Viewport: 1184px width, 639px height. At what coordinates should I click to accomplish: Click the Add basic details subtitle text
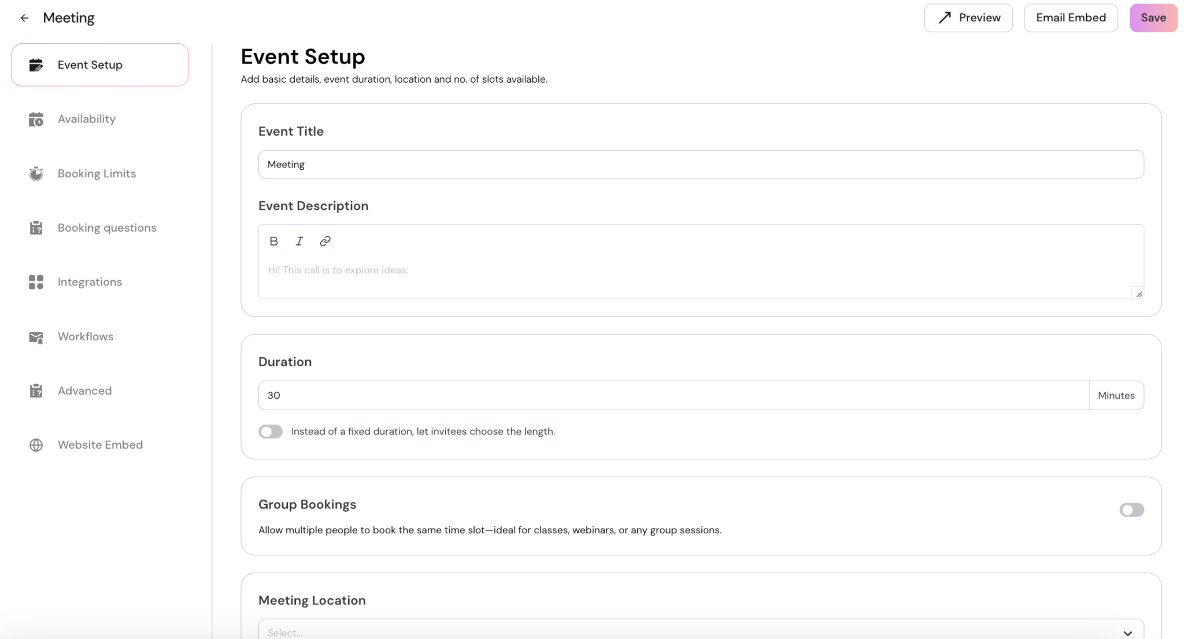(x=394, y=79)
